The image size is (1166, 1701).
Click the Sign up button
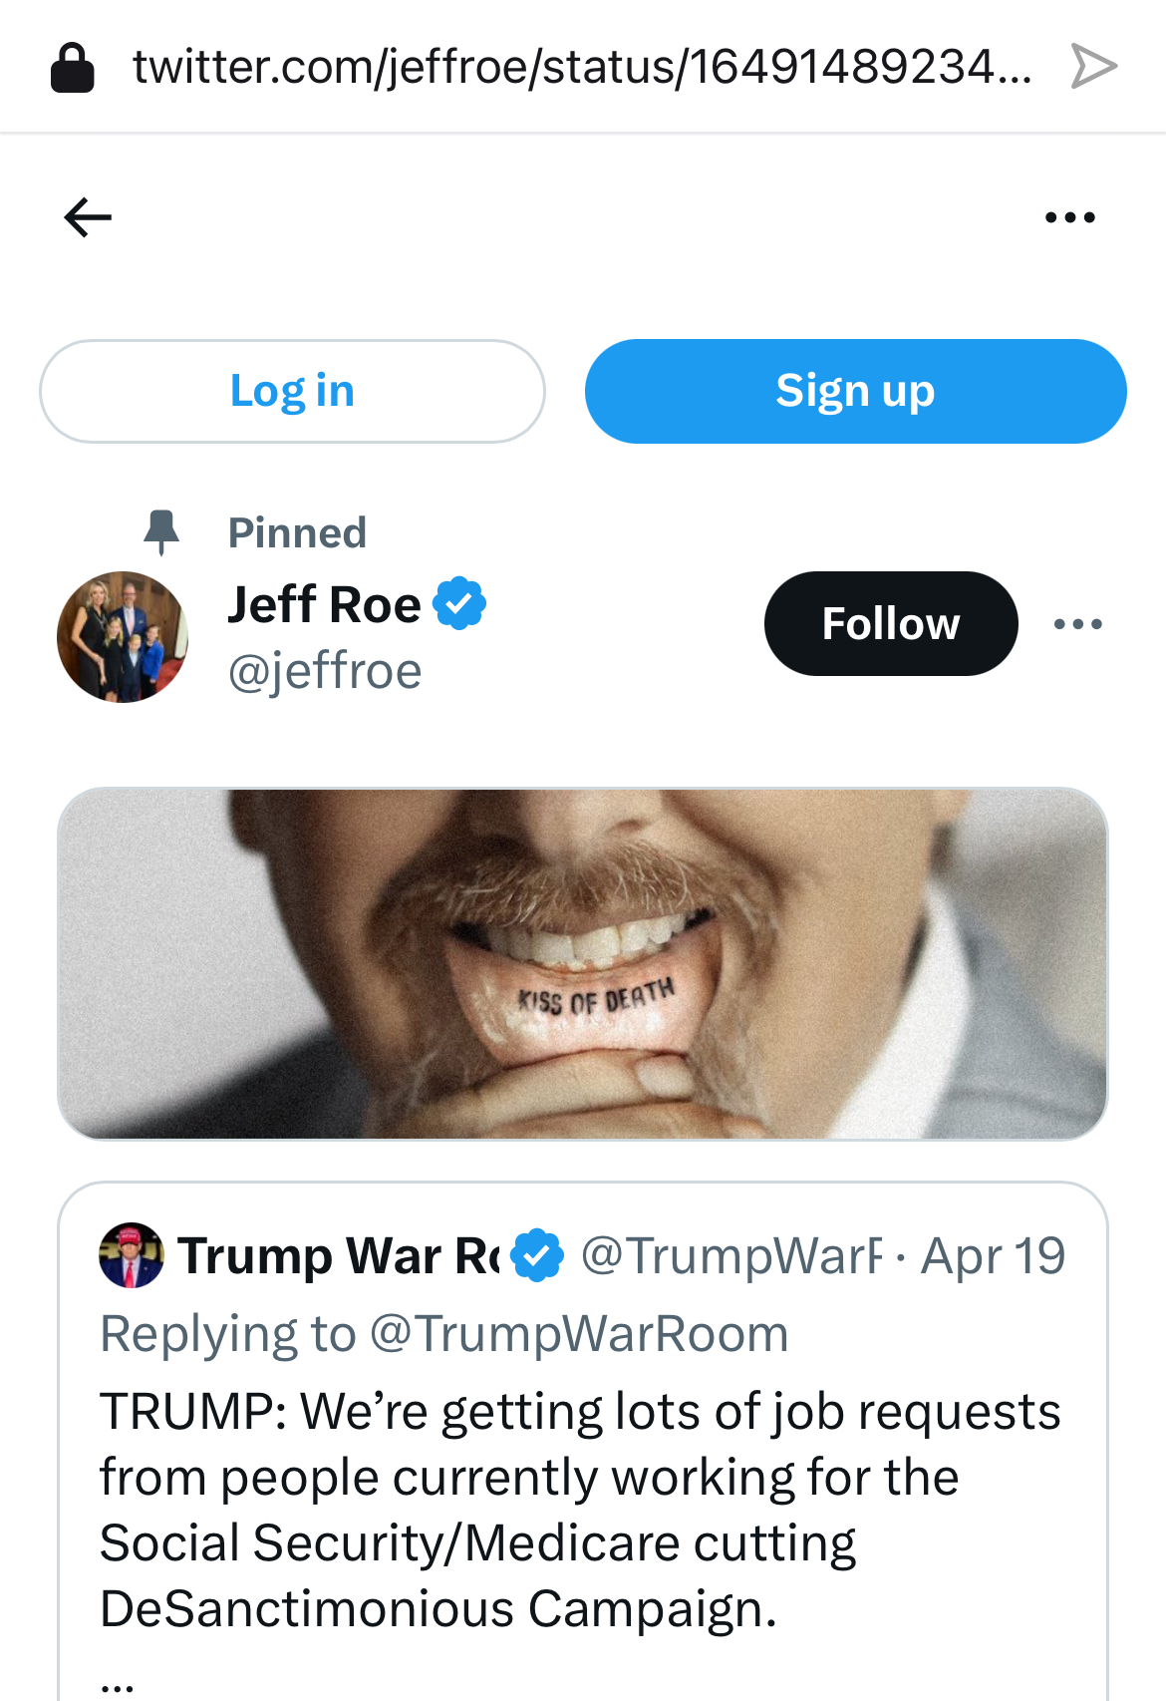coord(855,391)
